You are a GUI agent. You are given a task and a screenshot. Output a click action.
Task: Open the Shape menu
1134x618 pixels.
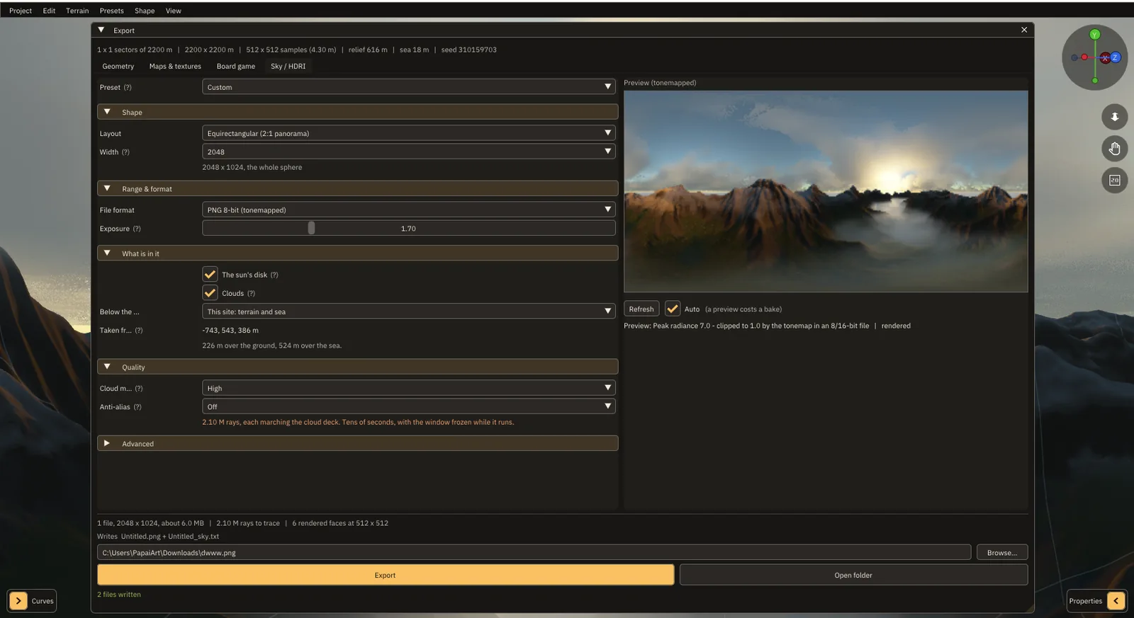point(145,11)
